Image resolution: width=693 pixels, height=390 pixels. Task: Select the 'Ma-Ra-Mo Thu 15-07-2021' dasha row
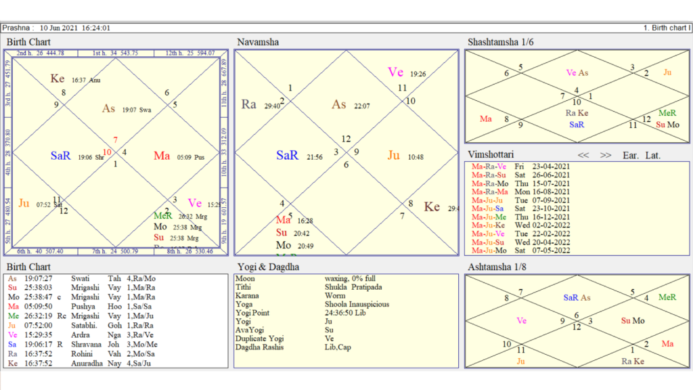click(520, 183)
